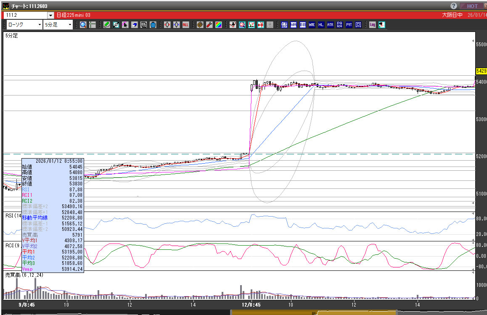Click the magnifying glass zoom icon
Viewport: 487px width, 315px height.
83,25
